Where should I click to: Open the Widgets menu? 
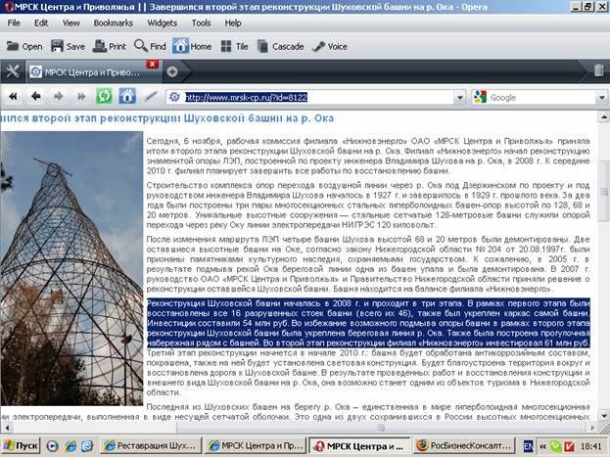point(162,23)
